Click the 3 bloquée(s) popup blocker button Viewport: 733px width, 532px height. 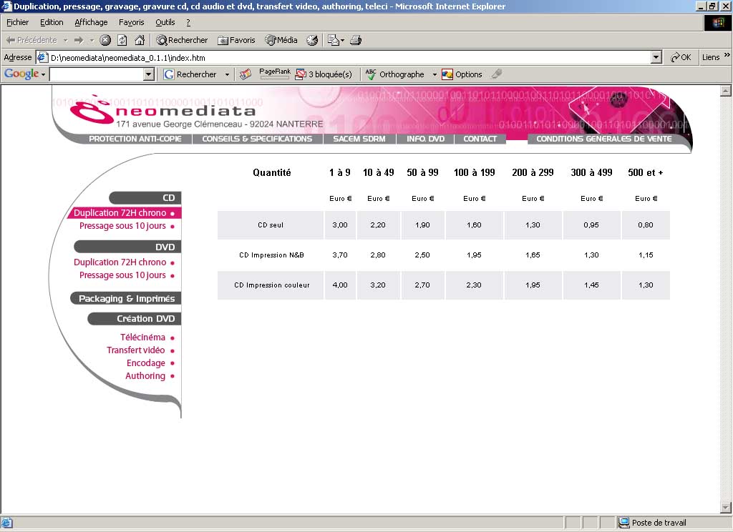[x=324, y=74]
